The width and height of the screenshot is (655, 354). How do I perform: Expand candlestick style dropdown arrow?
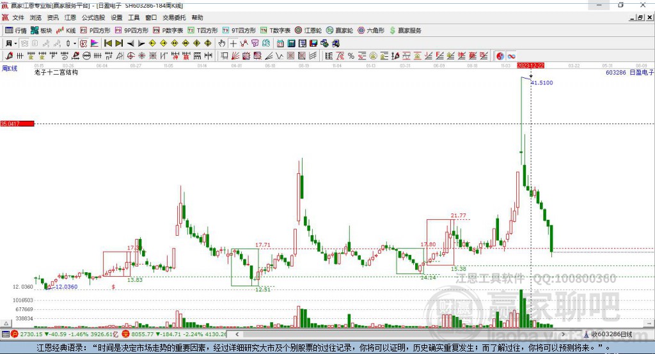coord(75,43)
